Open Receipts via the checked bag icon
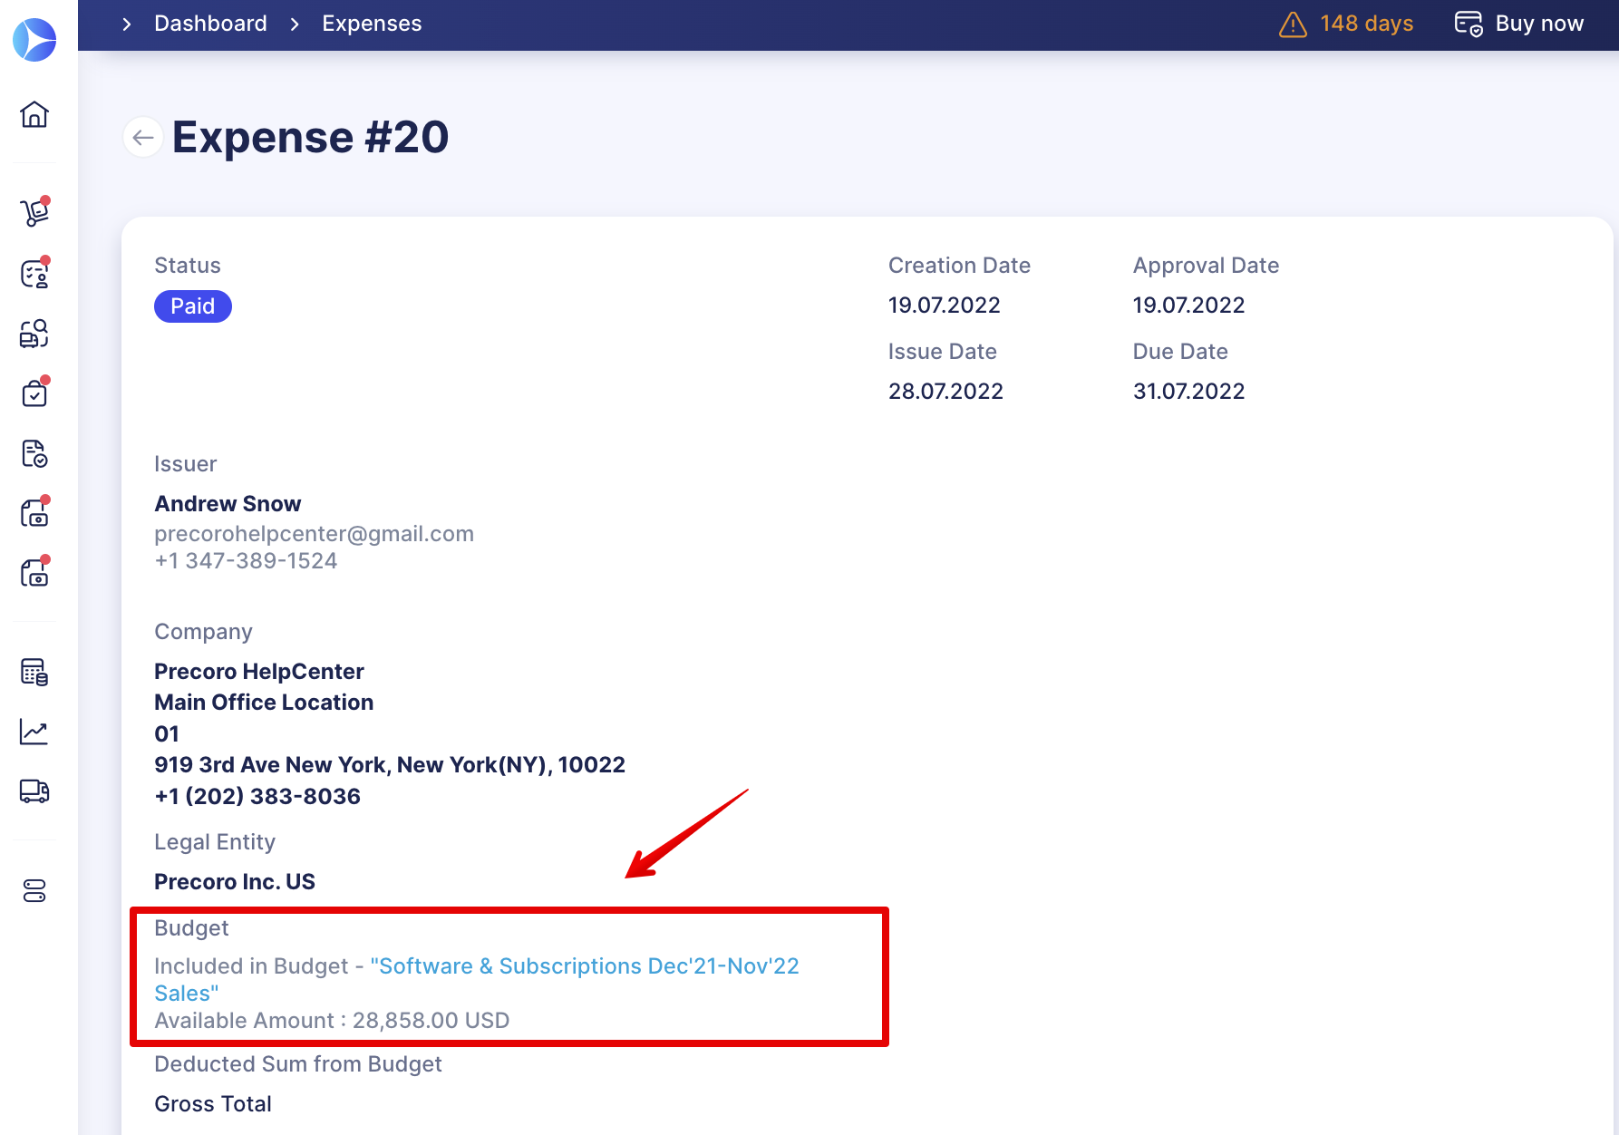 (x=34, y=392)
